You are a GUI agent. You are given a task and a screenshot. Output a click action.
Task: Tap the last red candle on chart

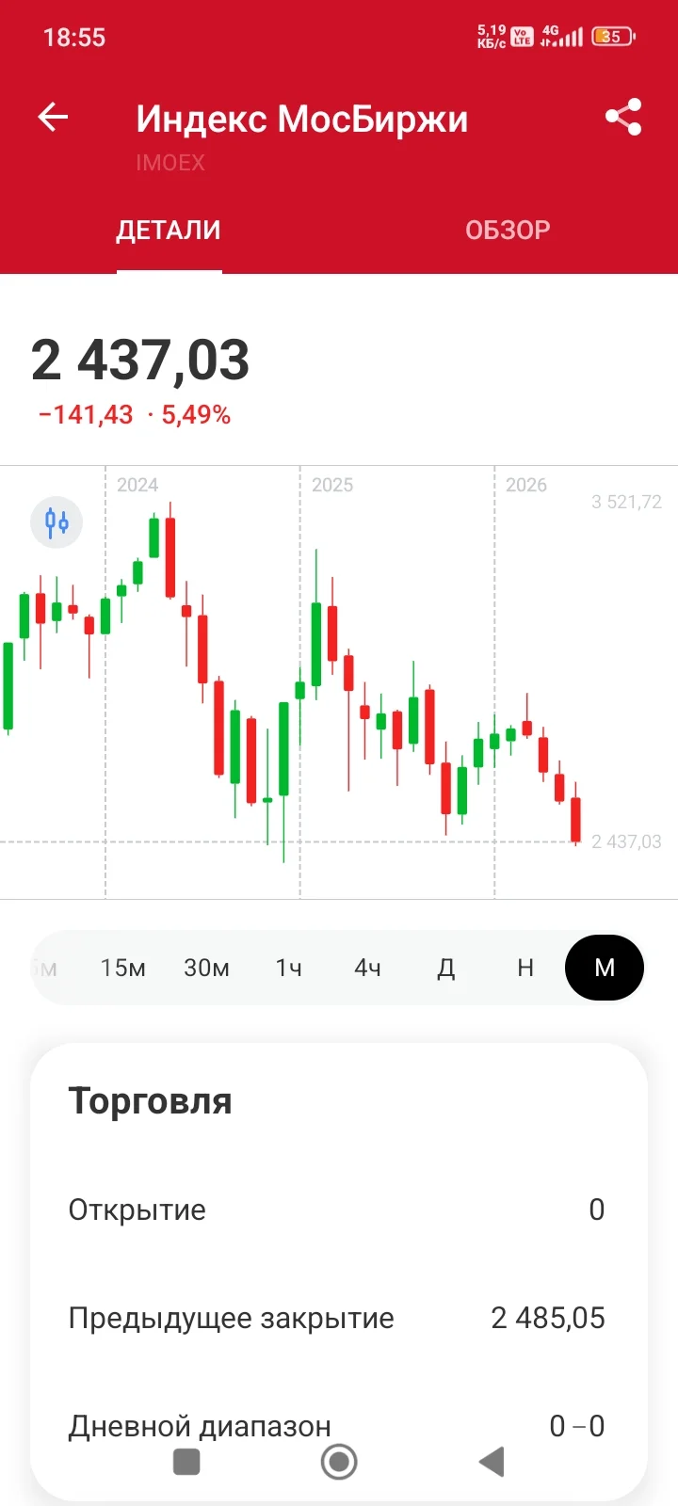point(575,817)
